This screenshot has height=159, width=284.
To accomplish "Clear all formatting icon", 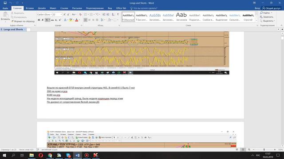I will 80,15.
